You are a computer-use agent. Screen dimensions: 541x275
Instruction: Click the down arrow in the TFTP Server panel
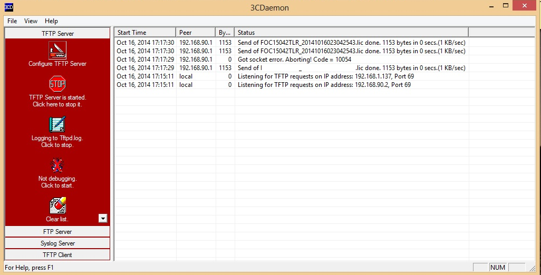(103, 218)
